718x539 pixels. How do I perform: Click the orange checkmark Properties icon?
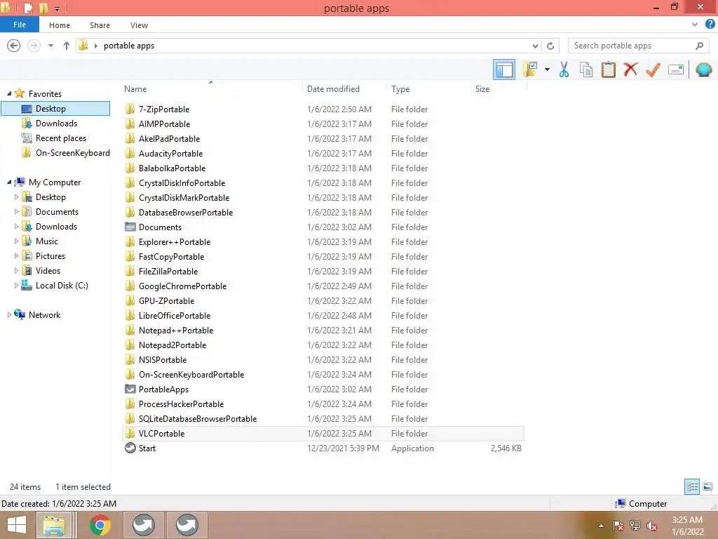(653, 69)
